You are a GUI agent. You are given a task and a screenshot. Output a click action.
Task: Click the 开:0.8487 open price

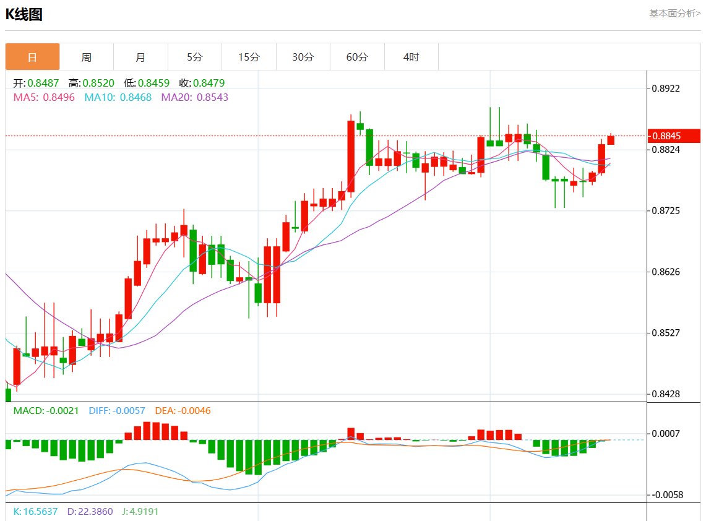point(36,83)
